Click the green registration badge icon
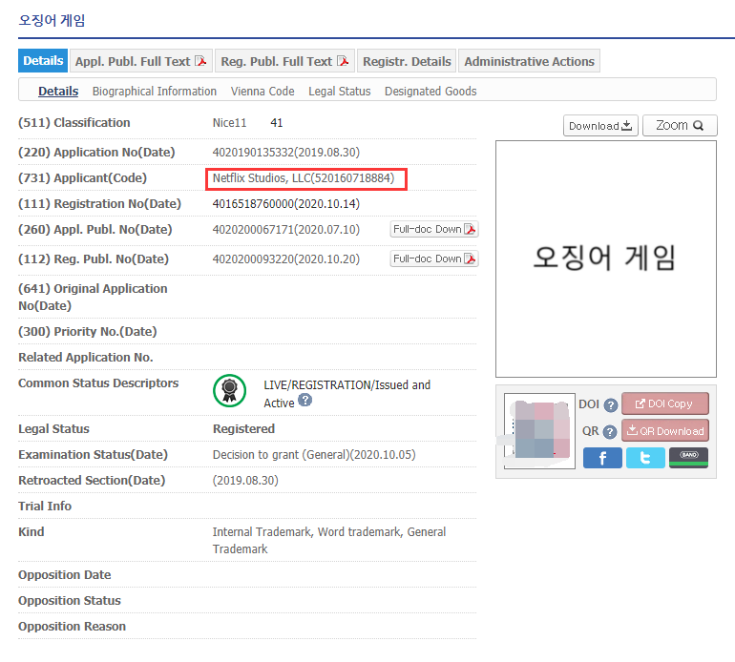 [230, 391]
